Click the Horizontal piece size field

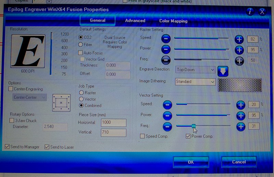114,122
